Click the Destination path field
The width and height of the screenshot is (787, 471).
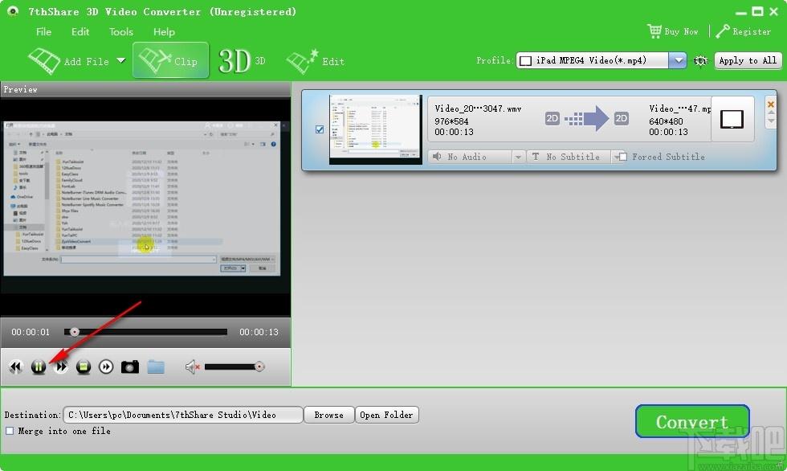[x=183, y=415]
